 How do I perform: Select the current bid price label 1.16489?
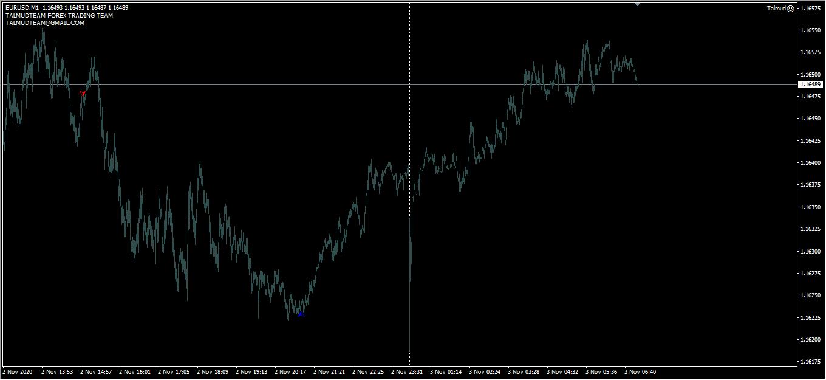pyautogui.click(x=811, y=84)
